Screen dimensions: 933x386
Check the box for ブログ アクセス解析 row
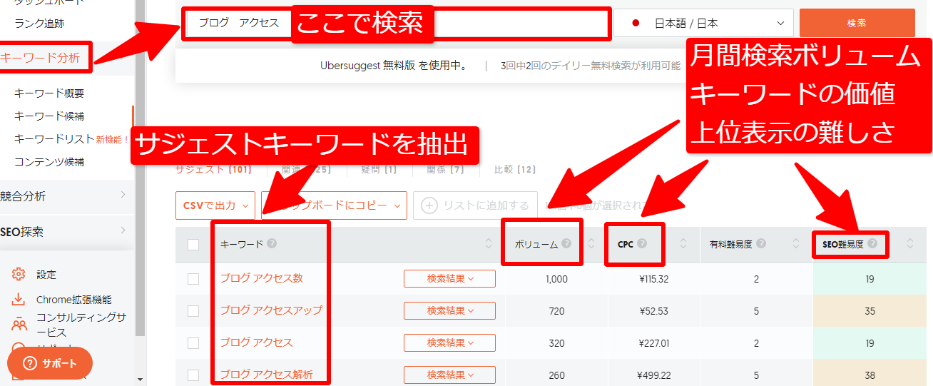pos(193,375)
